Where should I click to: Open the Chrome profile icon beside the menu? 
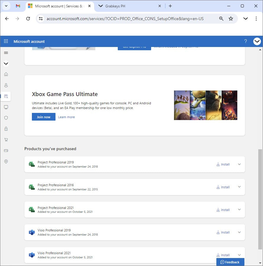point(246,19)
